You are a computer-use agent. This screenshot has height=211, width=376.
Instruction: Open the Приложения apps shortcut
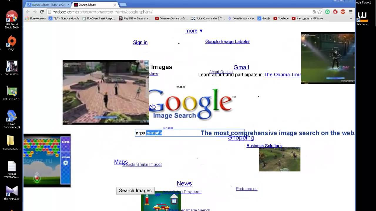(36, 18)
